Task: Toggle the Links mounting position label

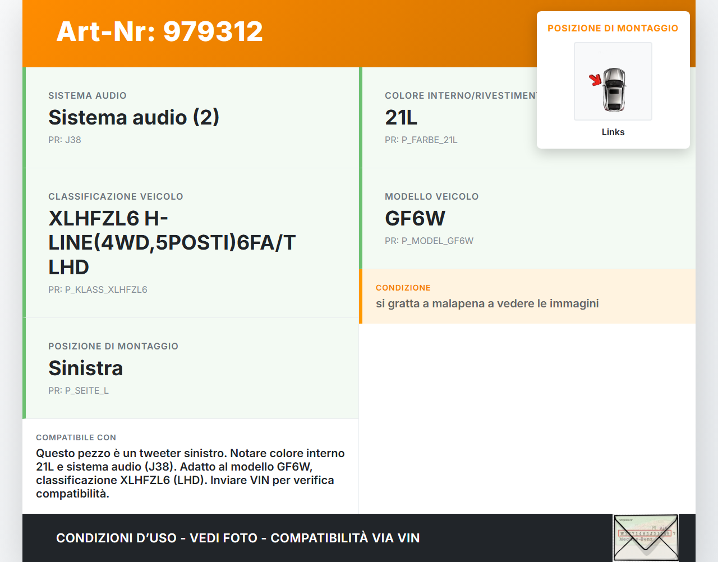Action: (x=613, y=132)
